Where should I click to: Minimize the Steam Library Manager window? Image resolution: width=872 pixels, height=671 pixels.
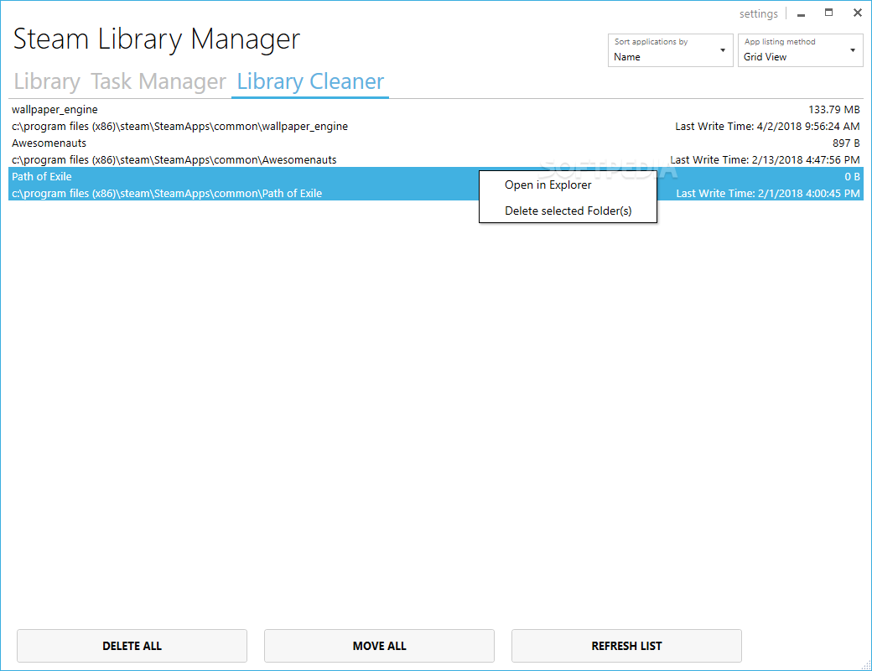(801, 14)
